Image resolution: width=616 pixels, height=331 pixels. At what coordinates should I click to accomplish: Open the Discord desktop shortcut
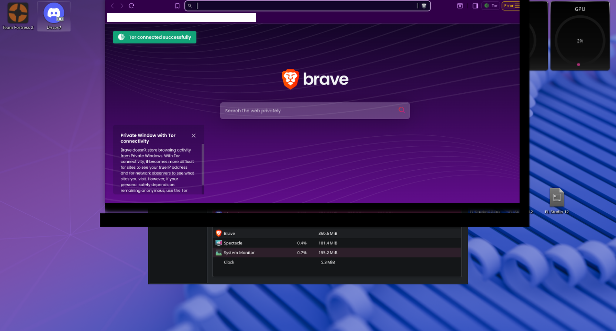point(54,16)
